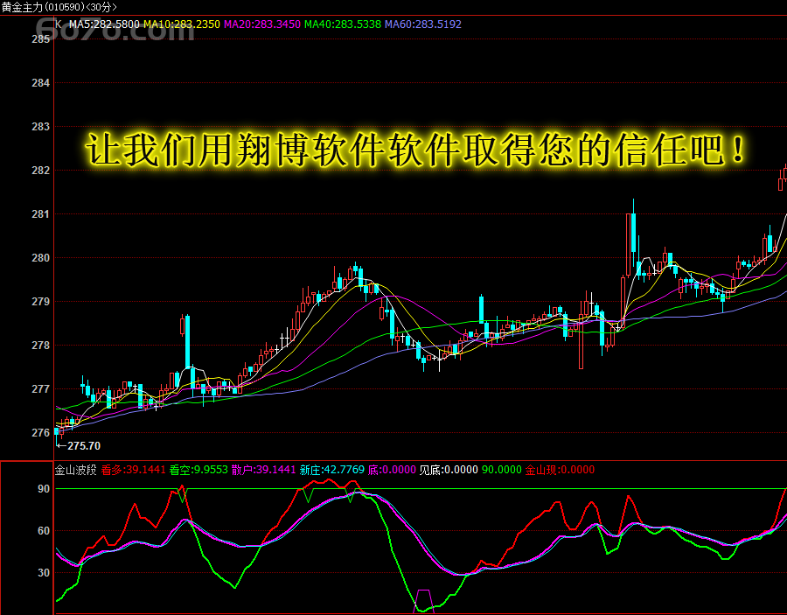Click the green 90.0000 value label
The width and height of the screenshot is (787, 615).
coord(502,470)
